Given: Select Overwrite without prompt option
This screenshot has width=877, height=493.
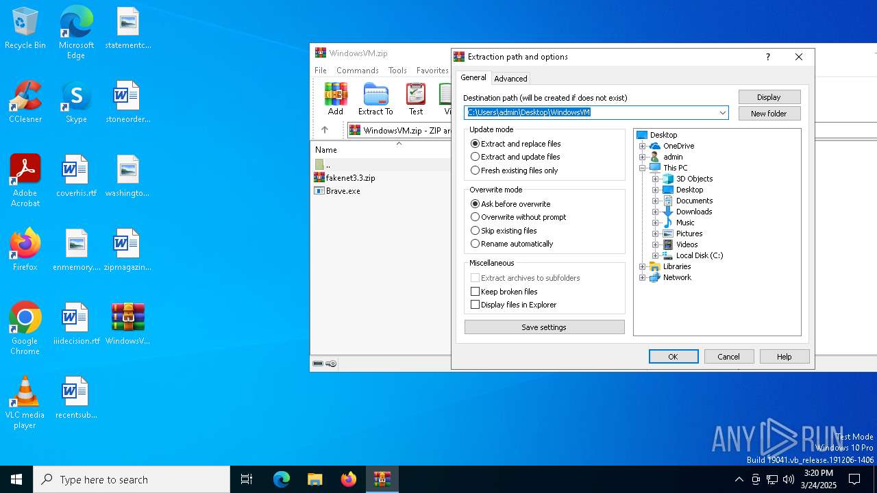Looking at the screenshot, I should (x=518, y=217).
